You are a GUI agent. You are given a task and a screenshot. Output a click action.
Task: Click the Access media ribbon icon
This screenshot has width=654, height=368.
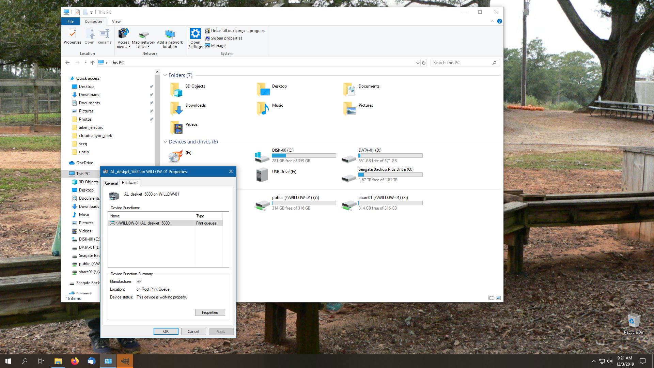pos(123,34)
